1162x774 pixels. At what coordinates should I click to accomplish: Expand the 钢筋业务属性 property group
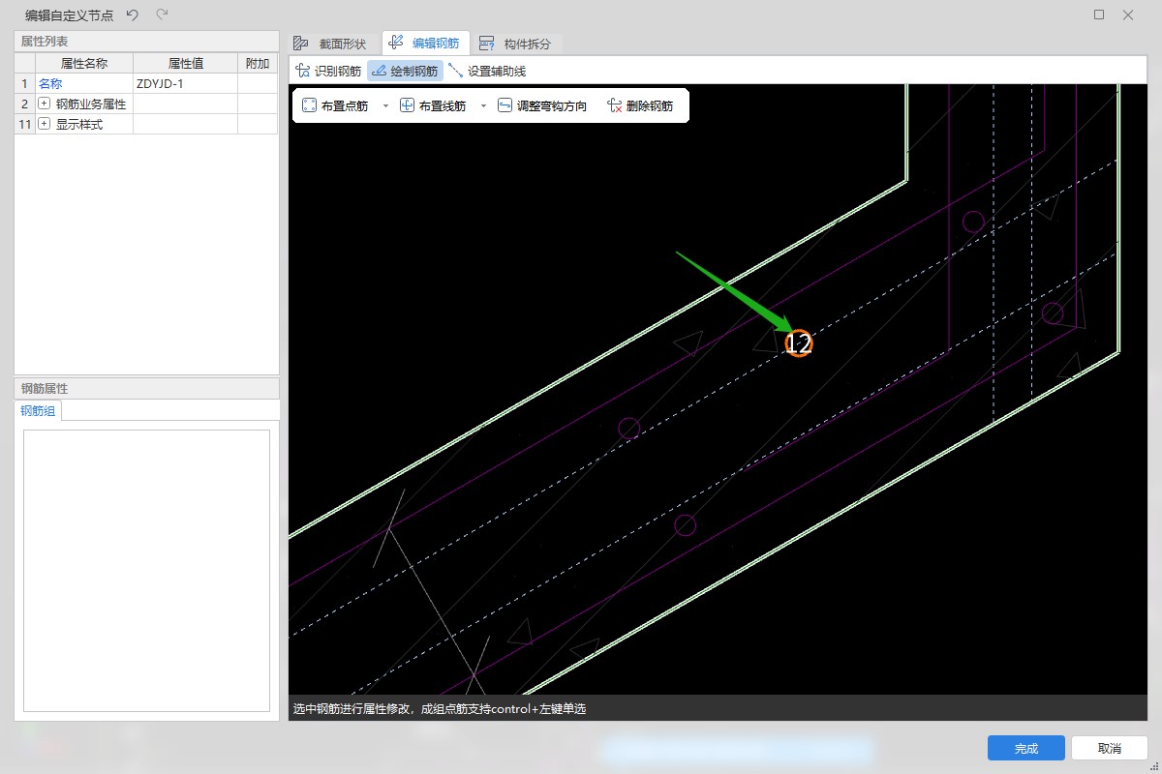click(x=44, y=104)
